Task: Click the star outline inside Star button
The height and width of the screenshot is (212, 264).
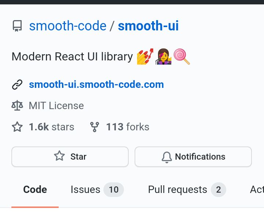Action: (x=59, y=156)
